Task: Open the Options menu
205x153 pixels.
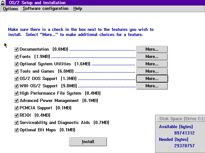Action: coord(10,9)
